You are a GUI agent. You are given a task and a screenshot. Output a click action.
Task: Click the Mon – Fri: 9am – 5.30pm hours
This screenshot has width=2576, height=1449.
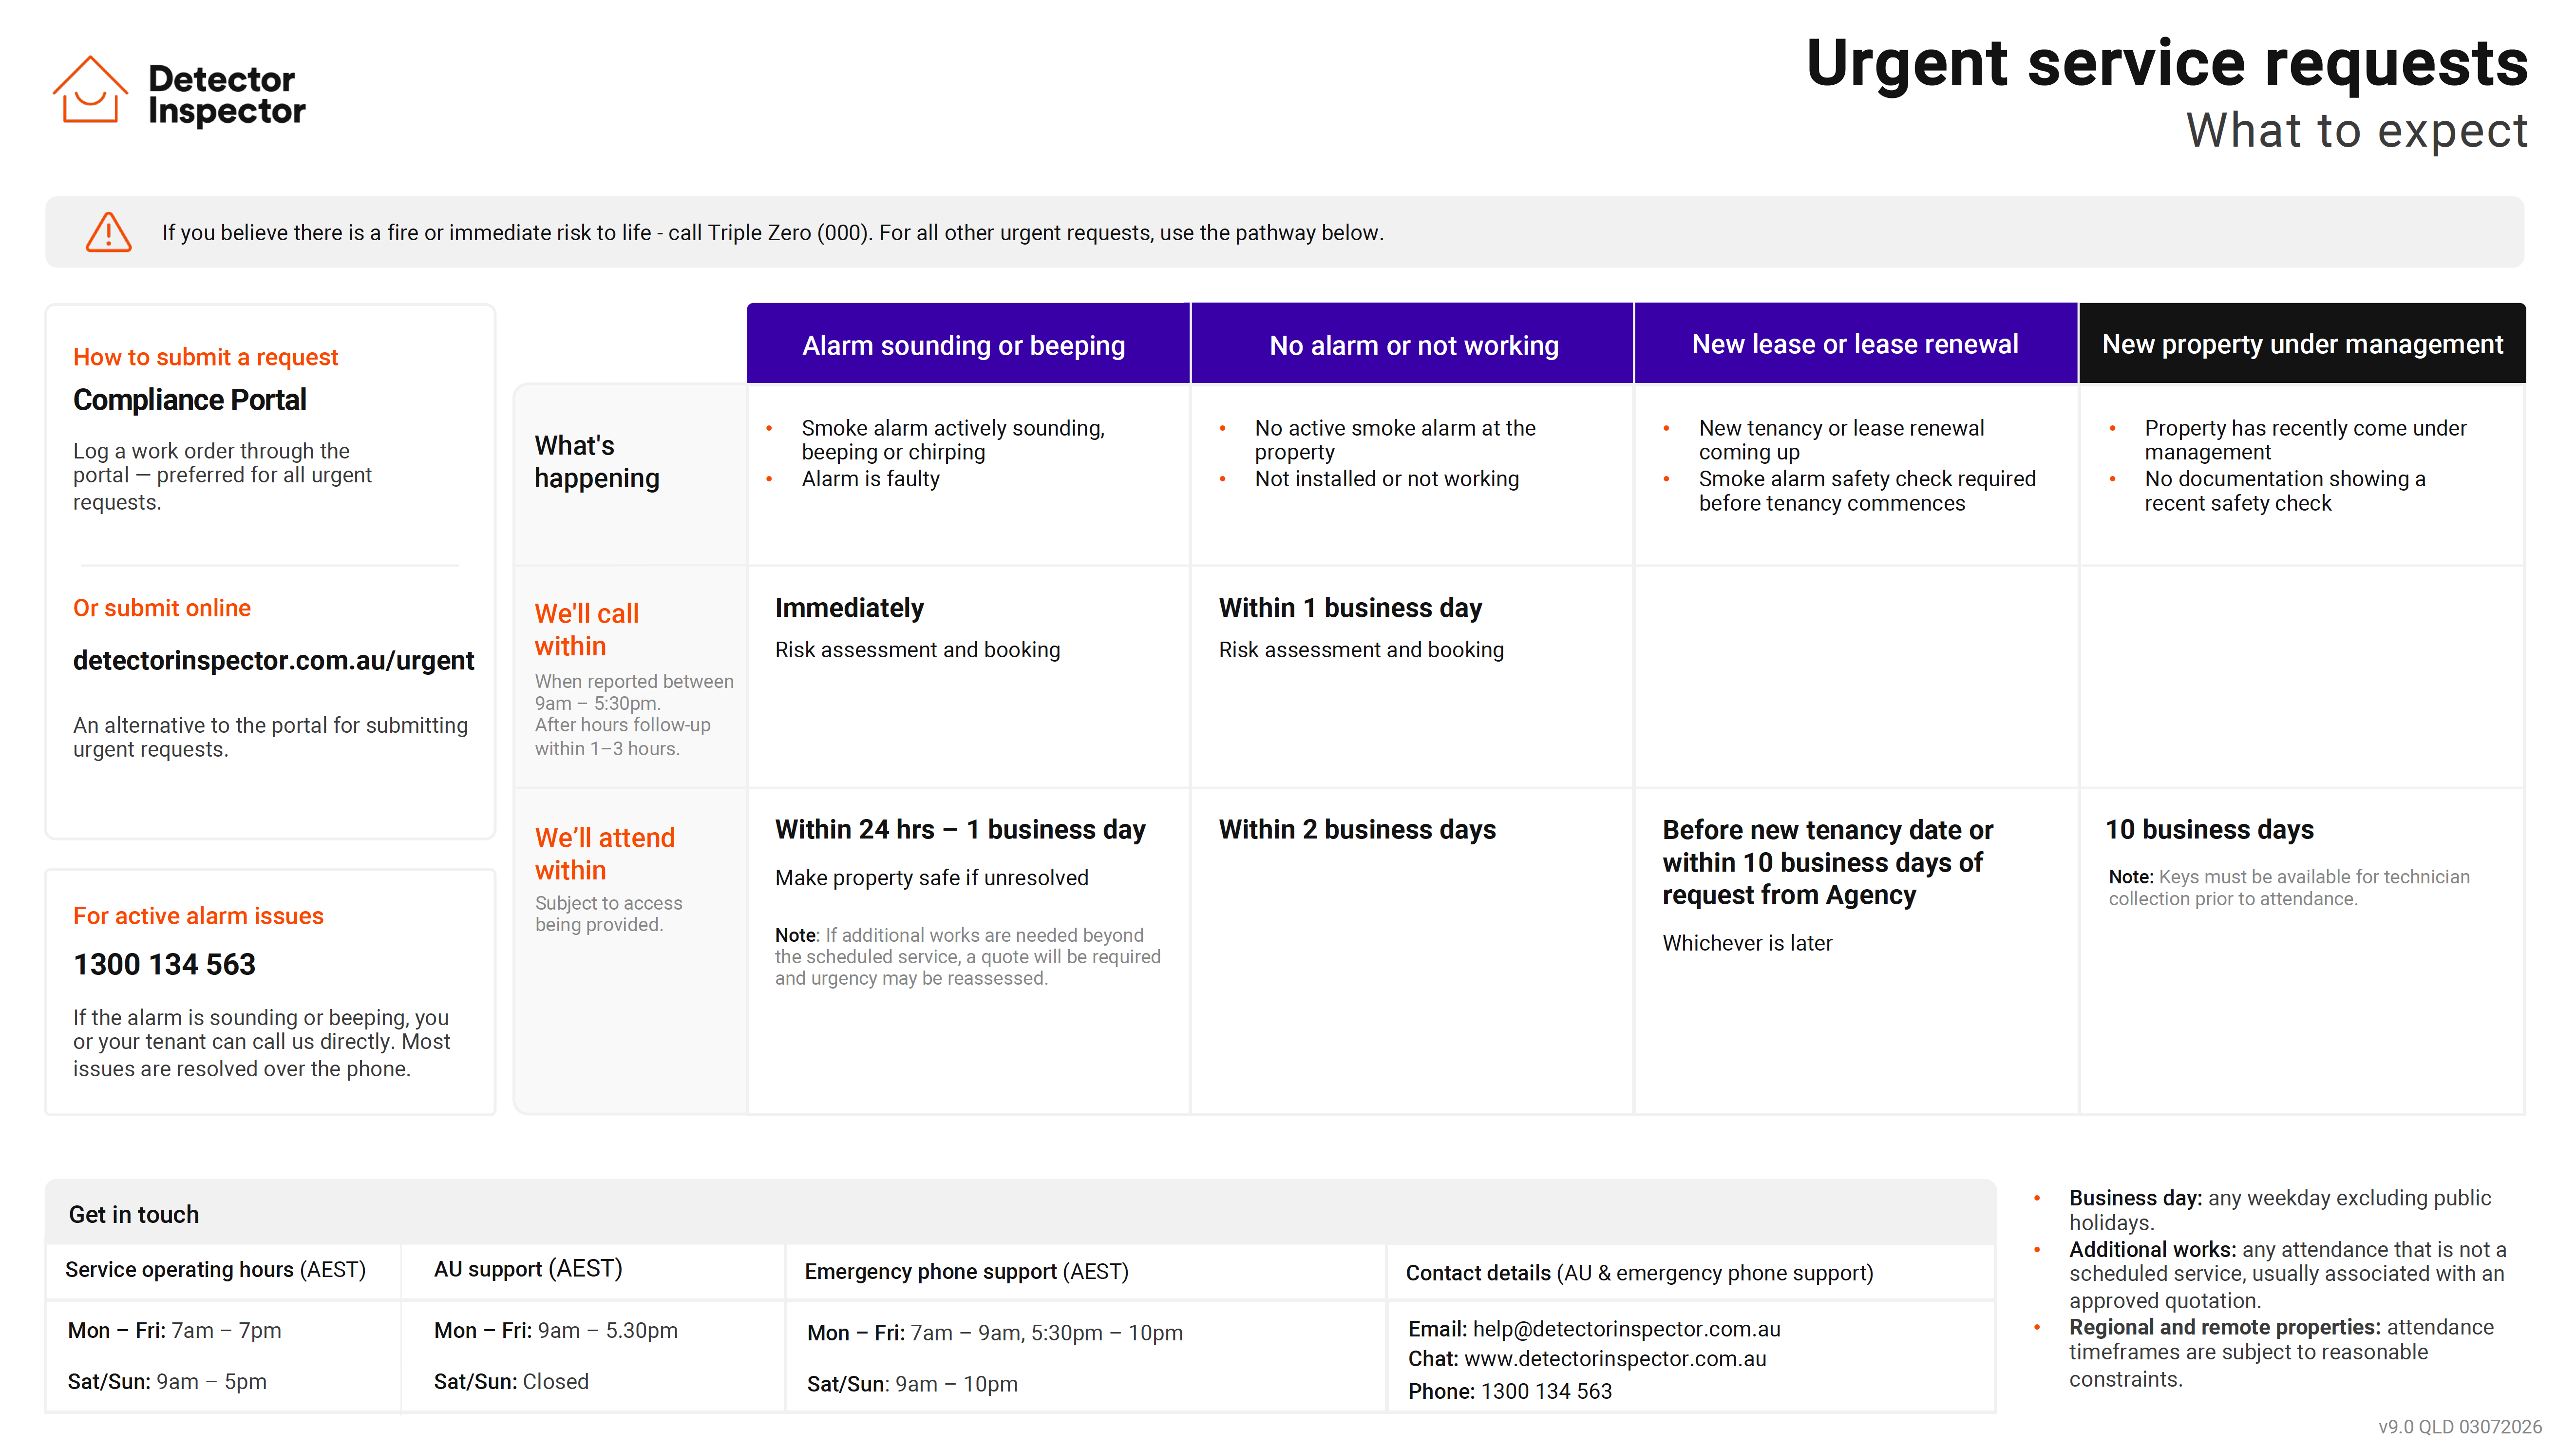point(555,1331)
